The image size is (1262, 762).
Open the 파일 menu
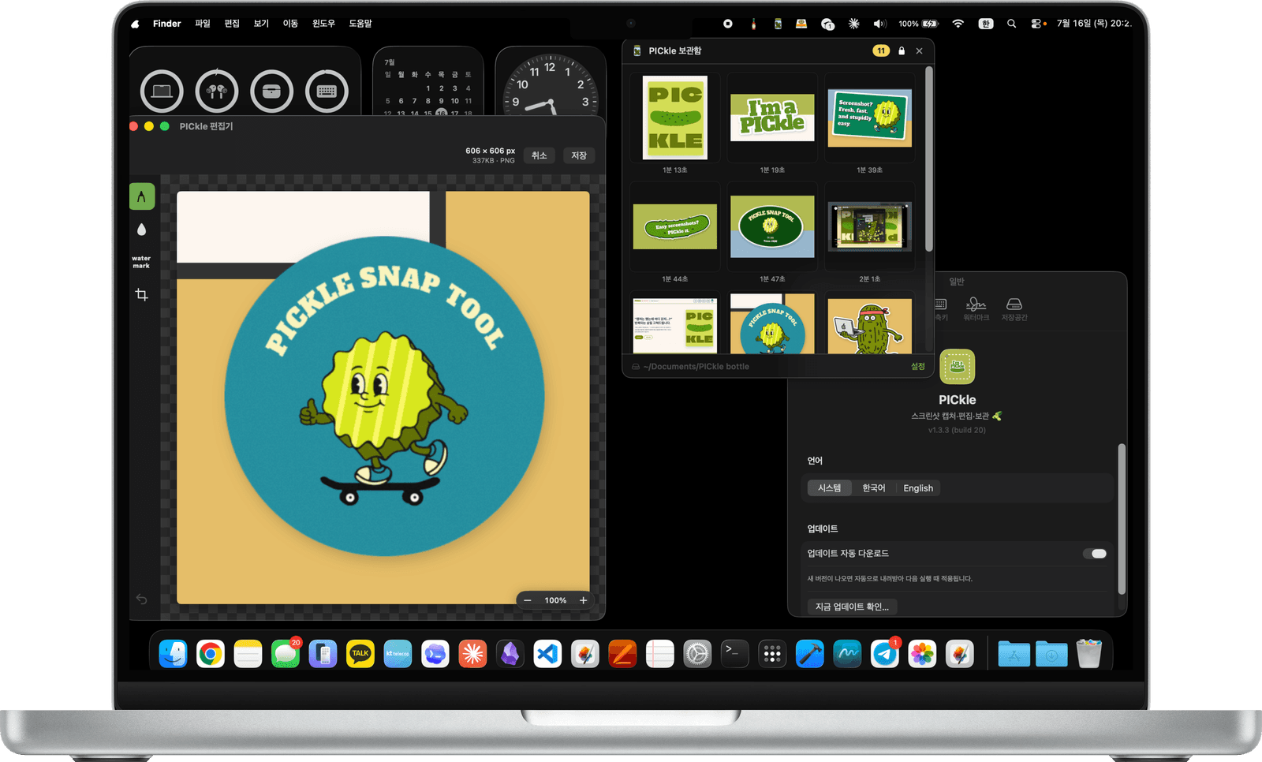(203, 24)
